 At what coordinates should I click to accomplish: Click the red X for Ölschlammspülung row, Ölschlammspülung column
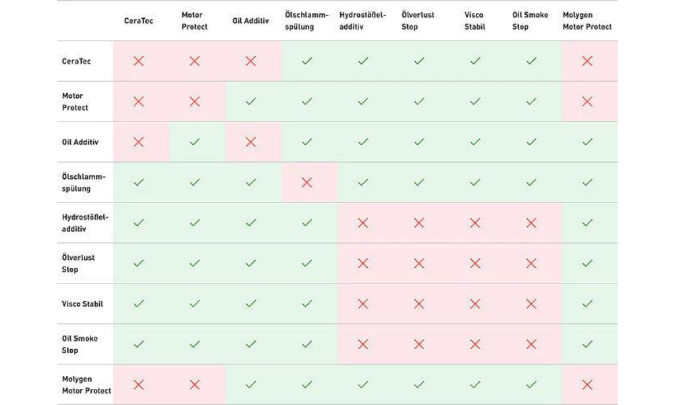coord(306,182)
